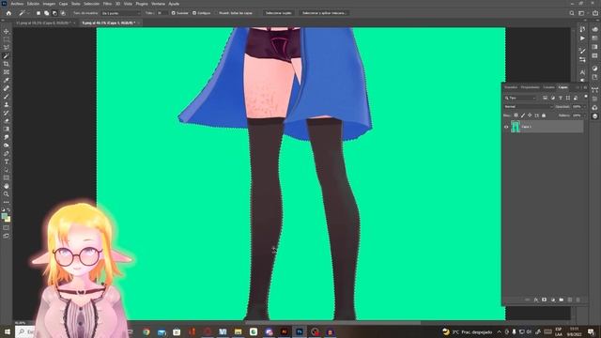Select the Crop tool

(7, 64)
